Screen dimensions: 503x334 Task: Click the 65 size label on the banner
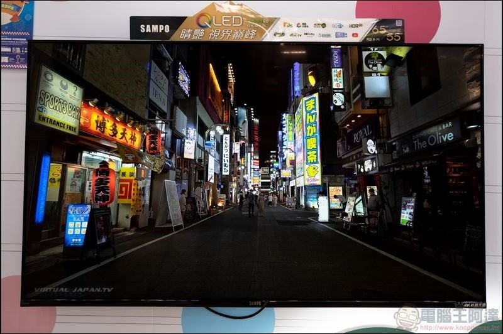379,30
